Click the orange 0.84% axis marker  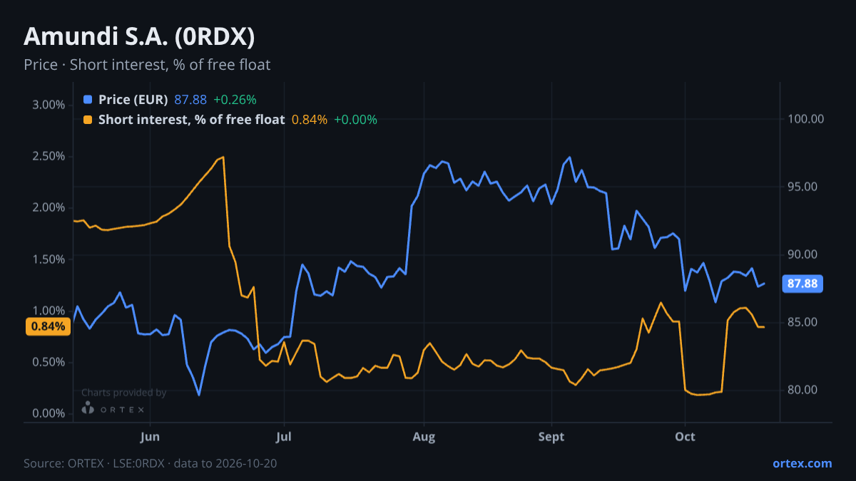(x=49, y=326)
